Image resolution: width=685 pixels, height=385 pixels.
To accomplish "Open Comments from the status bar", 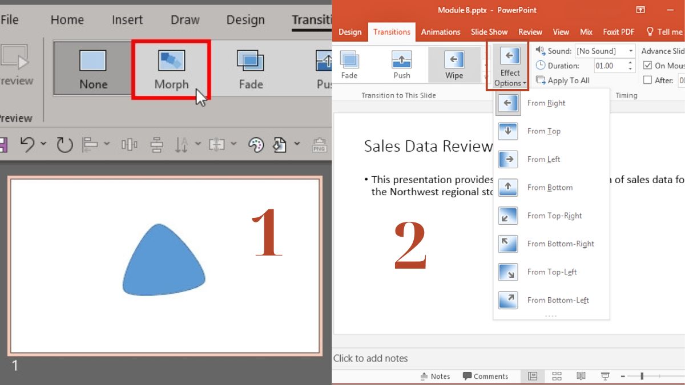I will [x=485, y=376].
